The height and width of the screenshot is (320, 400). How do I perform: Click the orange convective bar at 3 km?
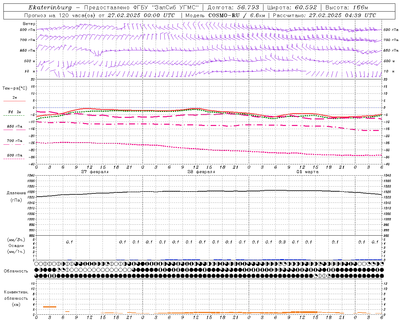click(50, 307)
